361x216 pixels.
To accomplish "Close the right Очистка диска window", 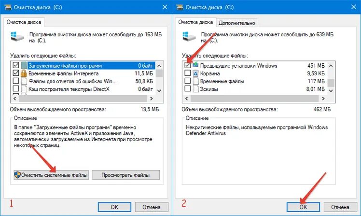I will [354, 7].
